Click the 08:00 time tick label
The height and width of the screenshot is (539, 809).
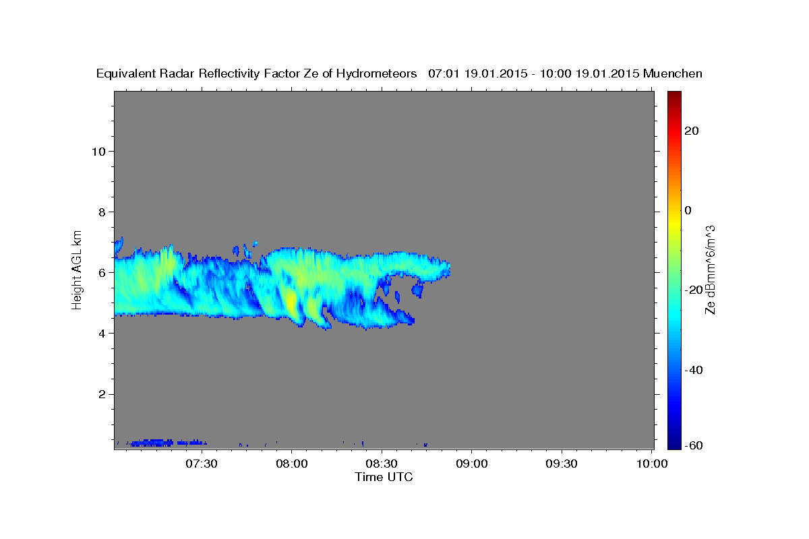[292, 464]
